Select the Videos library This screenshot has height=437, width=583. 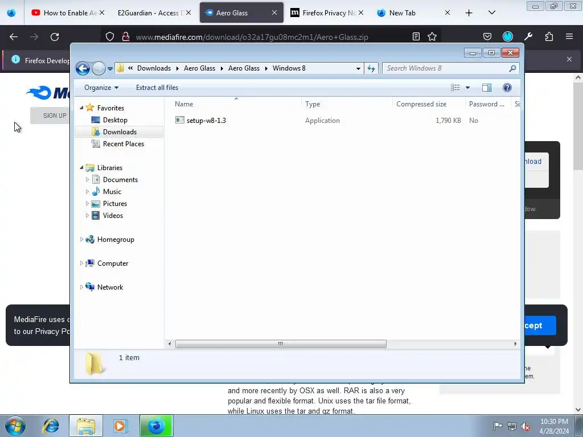pos(113,215)
